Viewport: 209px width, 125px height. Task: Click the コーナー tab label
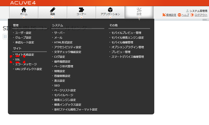pos(81,14)
